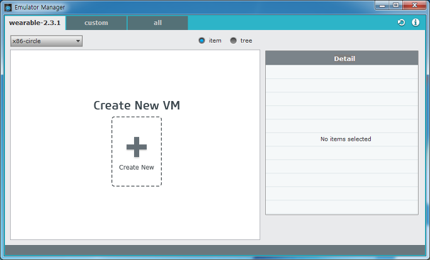Open the x86-circle platform dropdown
This screenshot has height=260, width=430.
tap(47, 41)
